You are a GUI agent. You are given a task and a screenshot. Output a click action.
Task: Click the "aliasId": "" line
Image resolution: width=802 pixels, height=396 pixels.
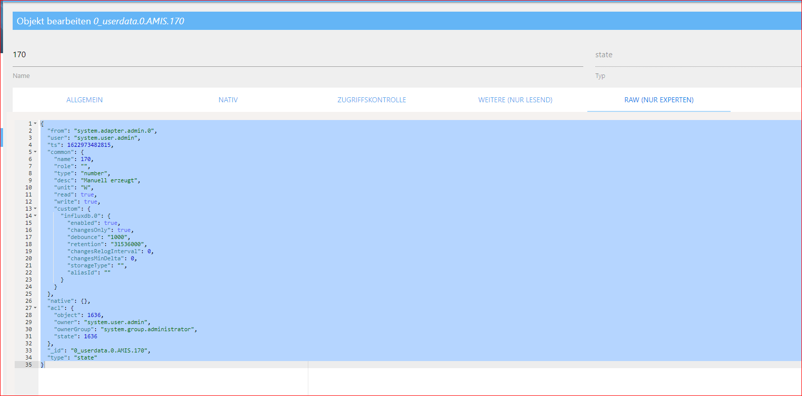click(x=89, y=272)
